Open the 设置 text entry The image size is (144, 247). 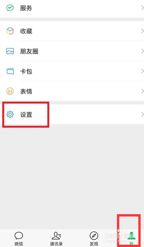point(26,115)
